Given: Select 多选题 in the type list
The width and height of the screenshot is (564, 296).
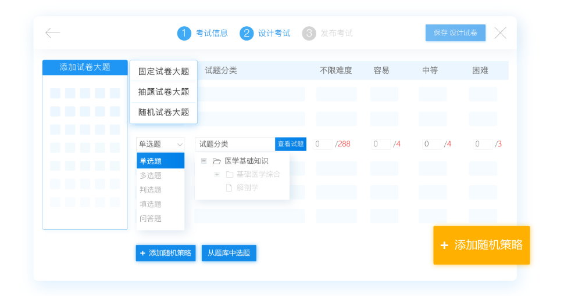Looking at the screenshot, I should (151, 175).
